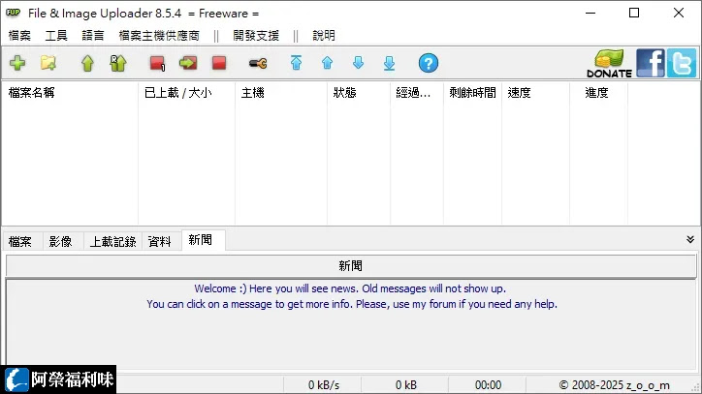Click the Welcome news message line
Screen dimensions: 702x394
coord(350,288)
